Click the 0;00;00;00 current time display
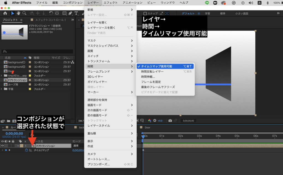The image size is (283, 175). pos(14,133)
